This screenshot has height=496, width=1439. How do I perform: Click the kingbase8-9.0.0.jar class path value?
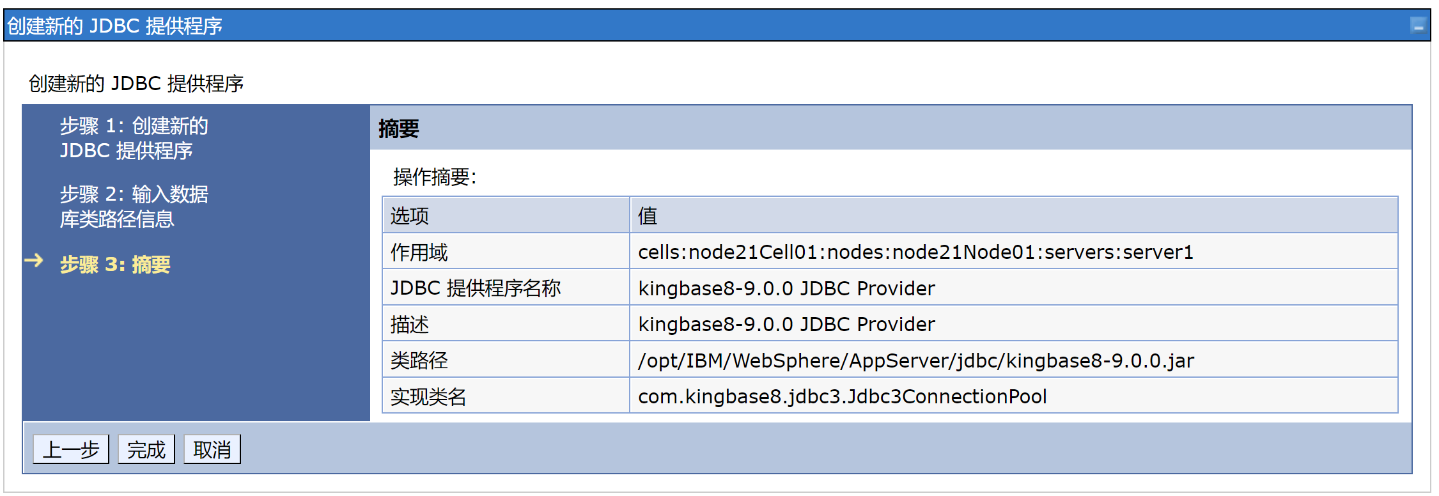pyautogui.click(x=915, y=360)
